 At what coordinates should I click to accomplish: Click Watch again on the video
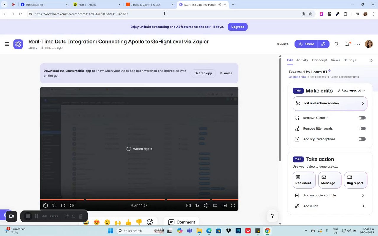139,149
